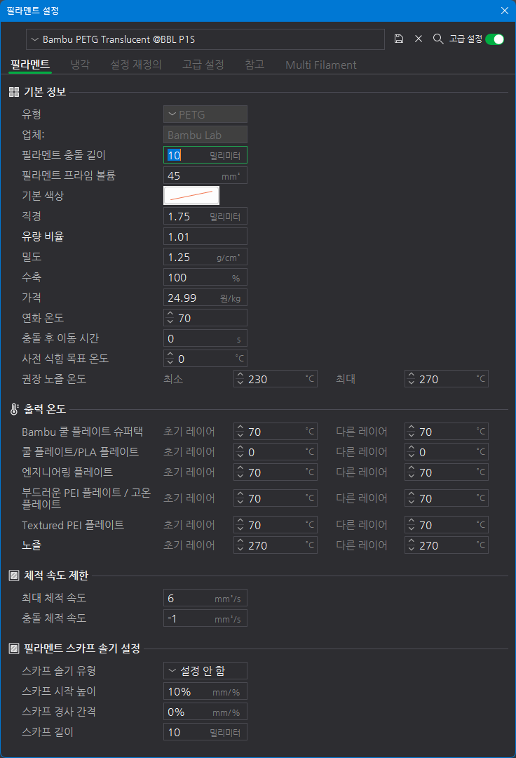Click the 수축 100 % field
Viewport: 516px width, 758px height.
(205, 277)
